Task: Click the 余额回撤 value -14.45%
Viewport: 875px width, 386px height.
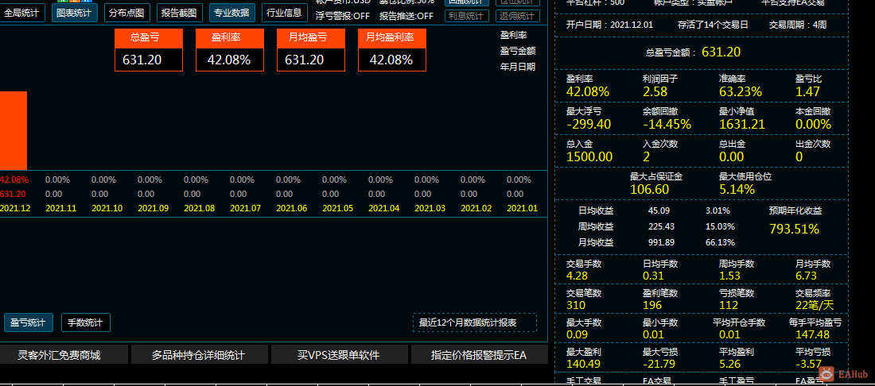Action: [x=667, y=124]
